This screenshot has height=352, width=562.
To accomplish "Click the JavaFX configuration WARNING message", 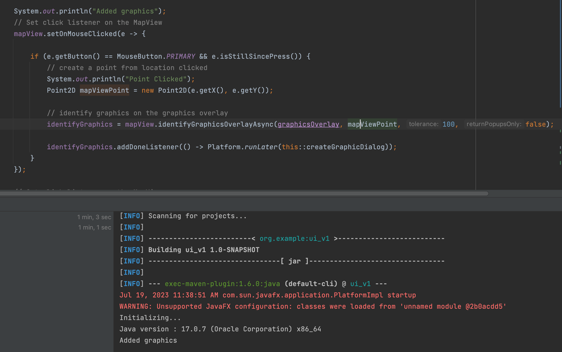I will (313, 306).
